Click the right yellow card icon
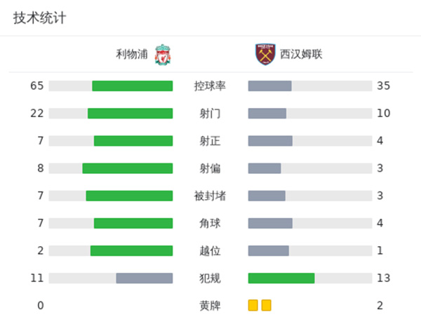421x319 pixels. (266, 305)
